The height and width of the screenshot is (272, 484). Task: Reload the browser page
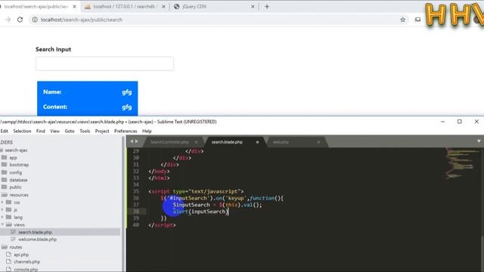(x=20, y=20)
